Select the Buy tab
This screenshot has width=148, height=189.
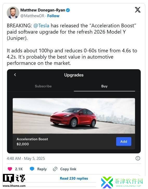click(x=104, y=86)
